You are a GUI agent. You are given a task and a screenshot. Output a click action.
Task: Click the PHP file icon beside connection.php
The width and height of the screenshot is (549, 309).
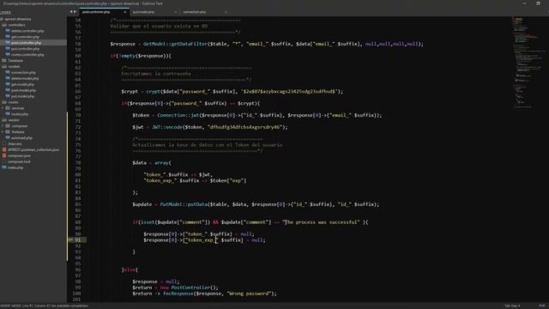(x=8, y=72)
